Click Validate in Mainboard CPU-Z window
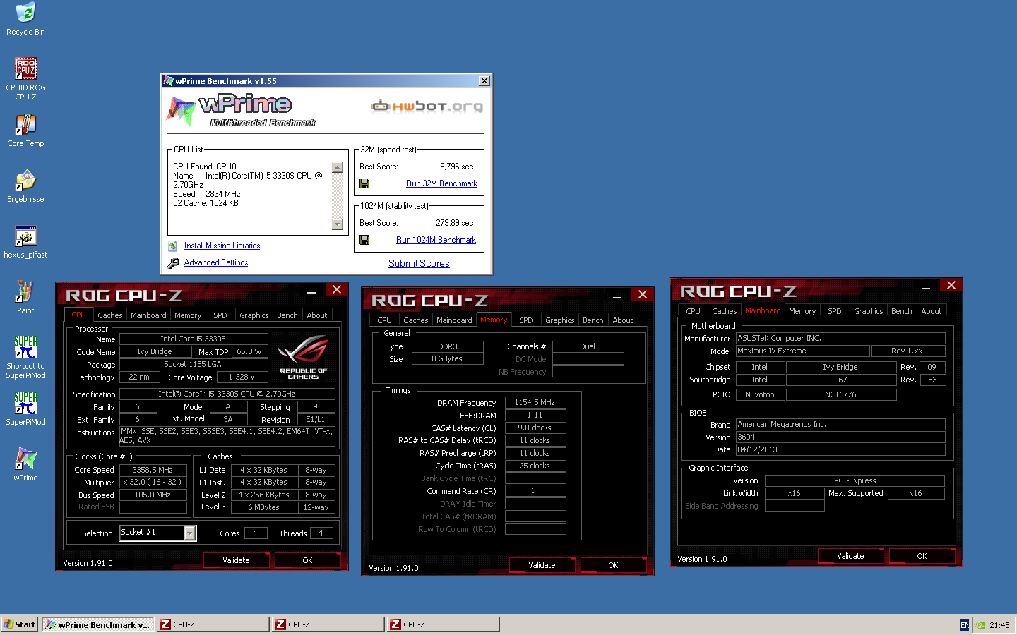 [850, 556]
